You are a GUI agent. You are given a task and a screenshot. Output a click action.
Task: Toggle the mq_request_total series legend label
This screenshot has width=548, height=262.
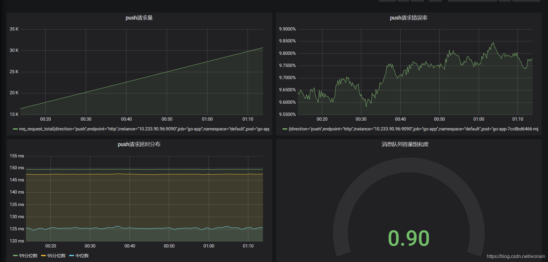[144, 129]
